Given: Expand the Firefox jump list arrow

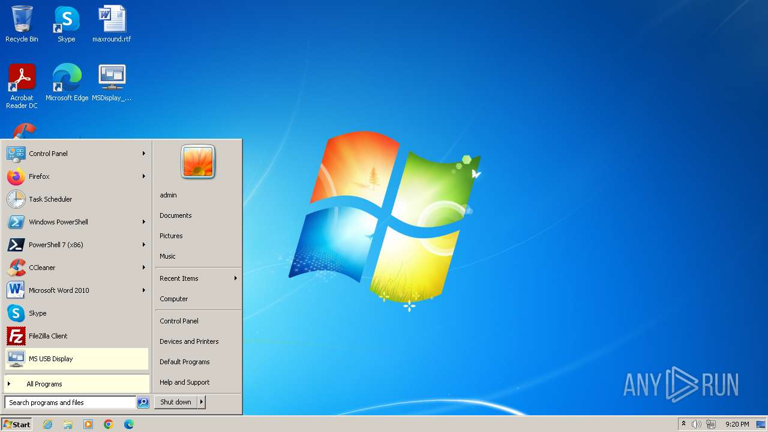Looking at the screenshot, I should (144, 176).
